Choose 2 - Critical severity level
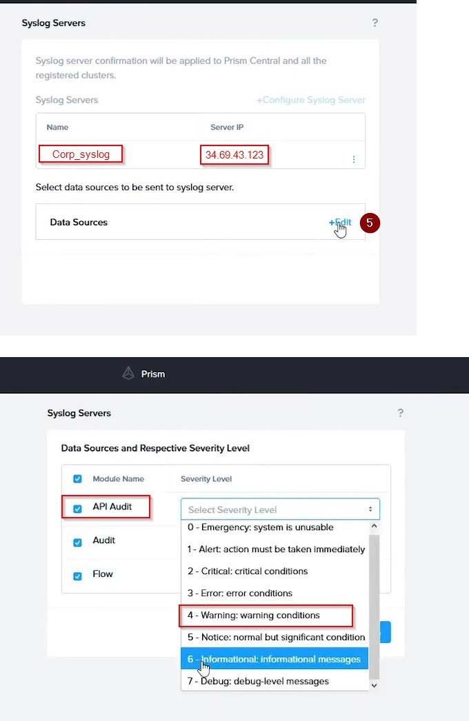The height and width of the screenshot is (721, 469). coord(248,571)
